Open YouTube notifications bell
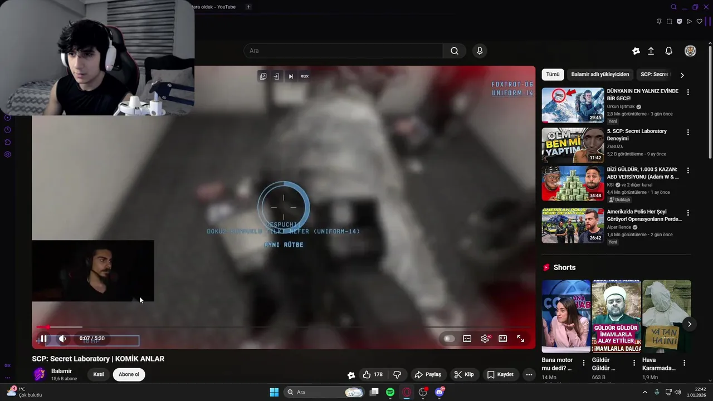The image size is (713, 401). (x=669, y=51)
